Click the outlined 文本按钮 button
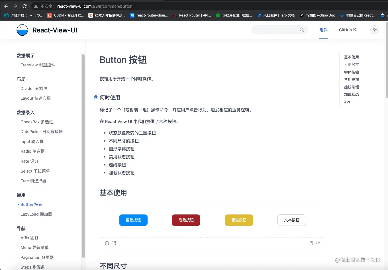The height and width of the screenshot is (270, 388). point(292,220)
